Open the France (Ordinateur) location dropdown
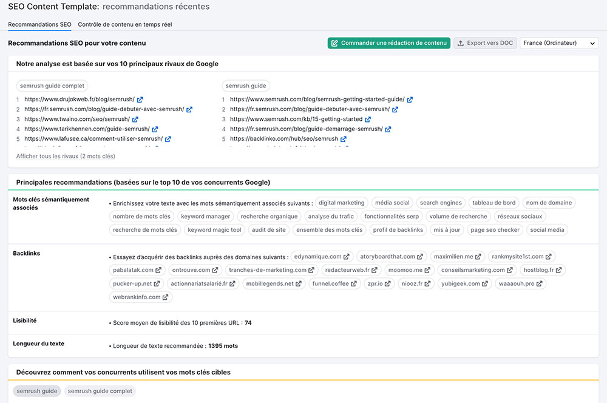The height and width of the screenshot is (403, 607). click(x=560, y=43)
